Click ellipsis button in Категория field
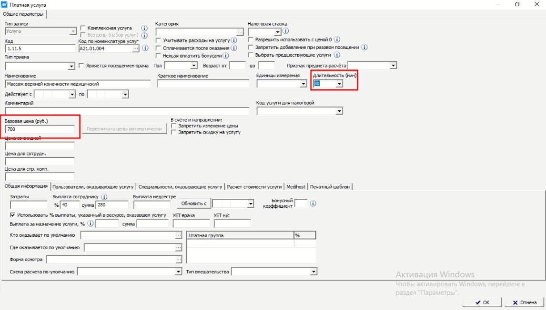The width and height of the screenshot is (546, 310). [x=240, y=32]
